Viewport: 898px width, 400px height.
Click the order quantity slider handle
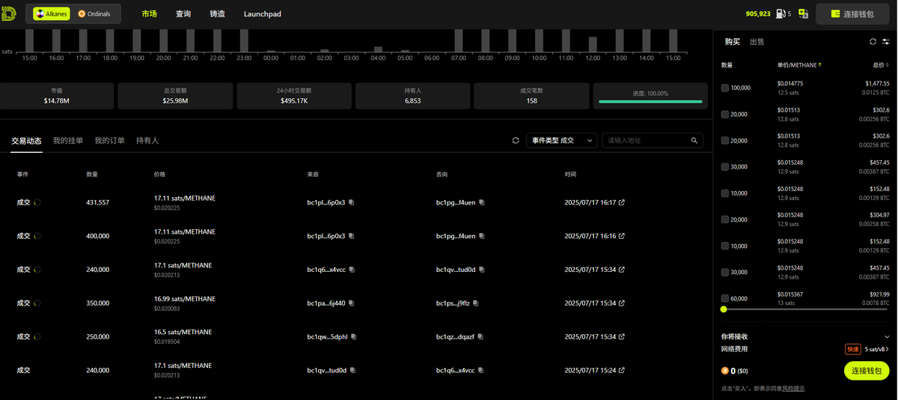coord(724,309)
